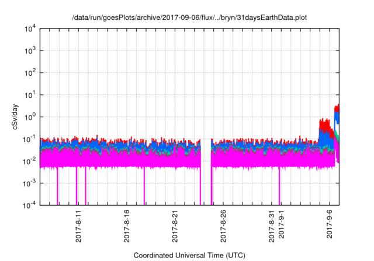The height and width of the screenshot is (261, 374).
Task: Click the 2017-9-1 date label
Action: 281,224
